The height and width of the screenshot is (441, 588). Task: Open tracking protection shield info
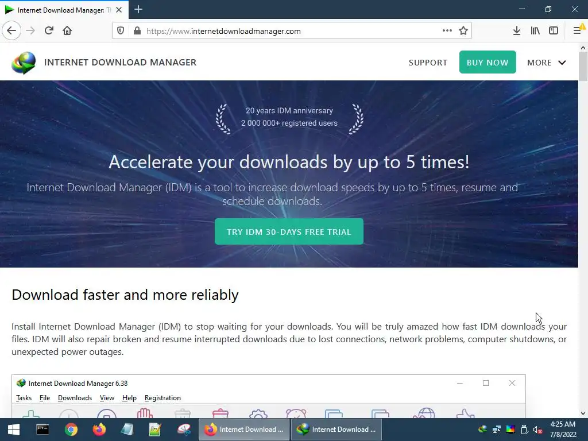pos(121,31)
